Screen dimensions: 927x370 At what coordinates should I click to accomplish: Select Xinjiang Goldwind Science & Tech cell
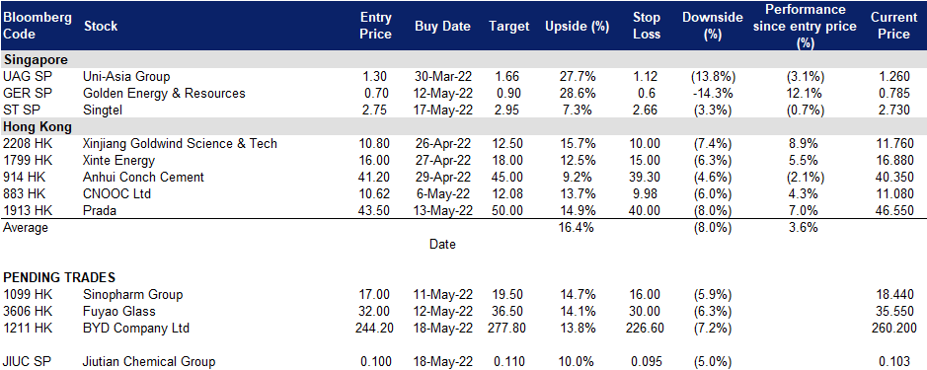click(181, 144)
